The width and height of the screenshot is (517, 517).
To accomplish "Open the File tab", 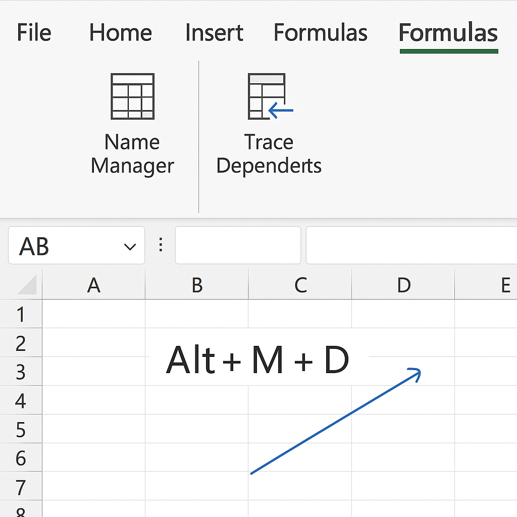I will pos(35,33).
